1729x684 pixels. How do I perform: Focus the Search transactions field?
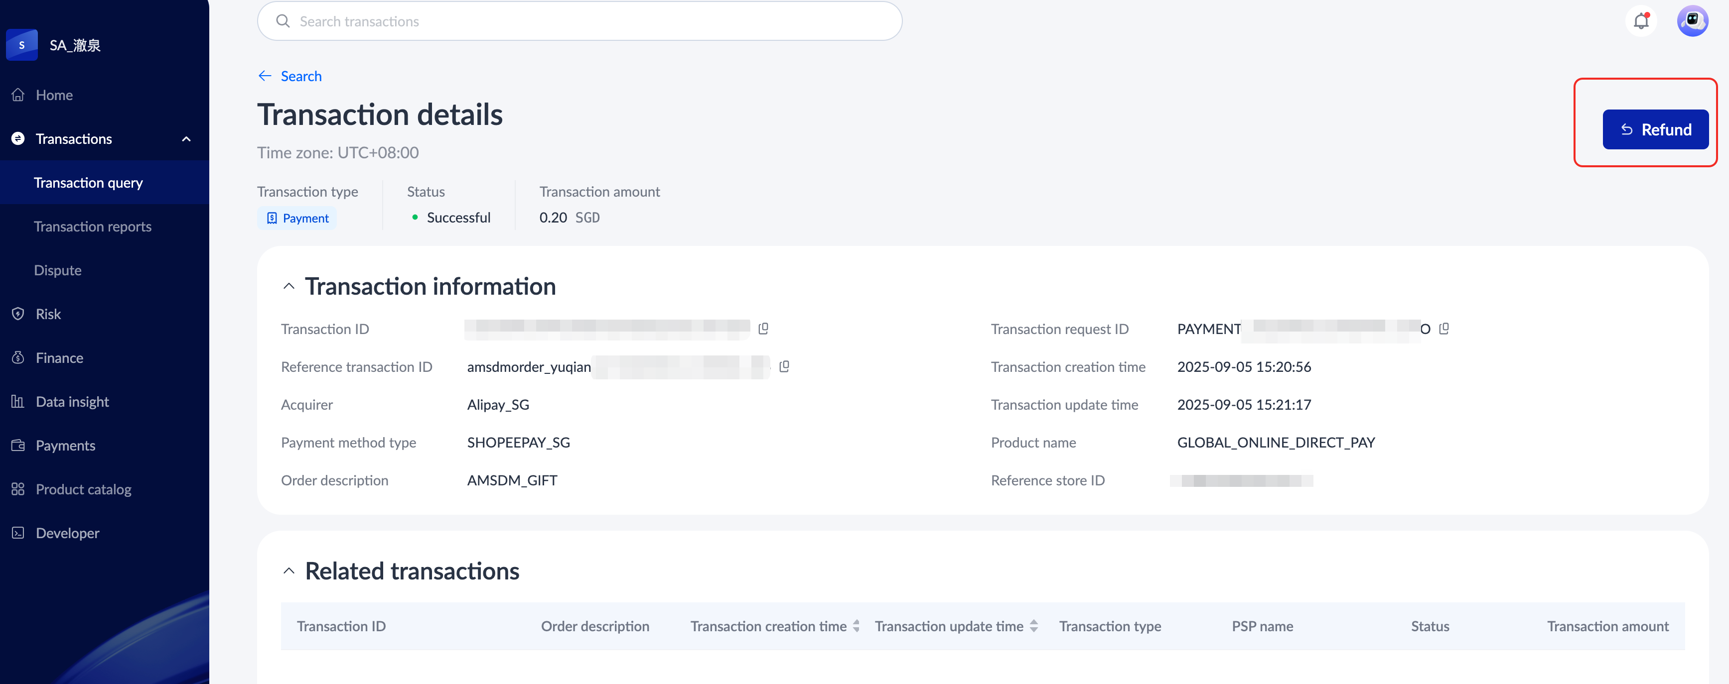[x=590, y=21]
